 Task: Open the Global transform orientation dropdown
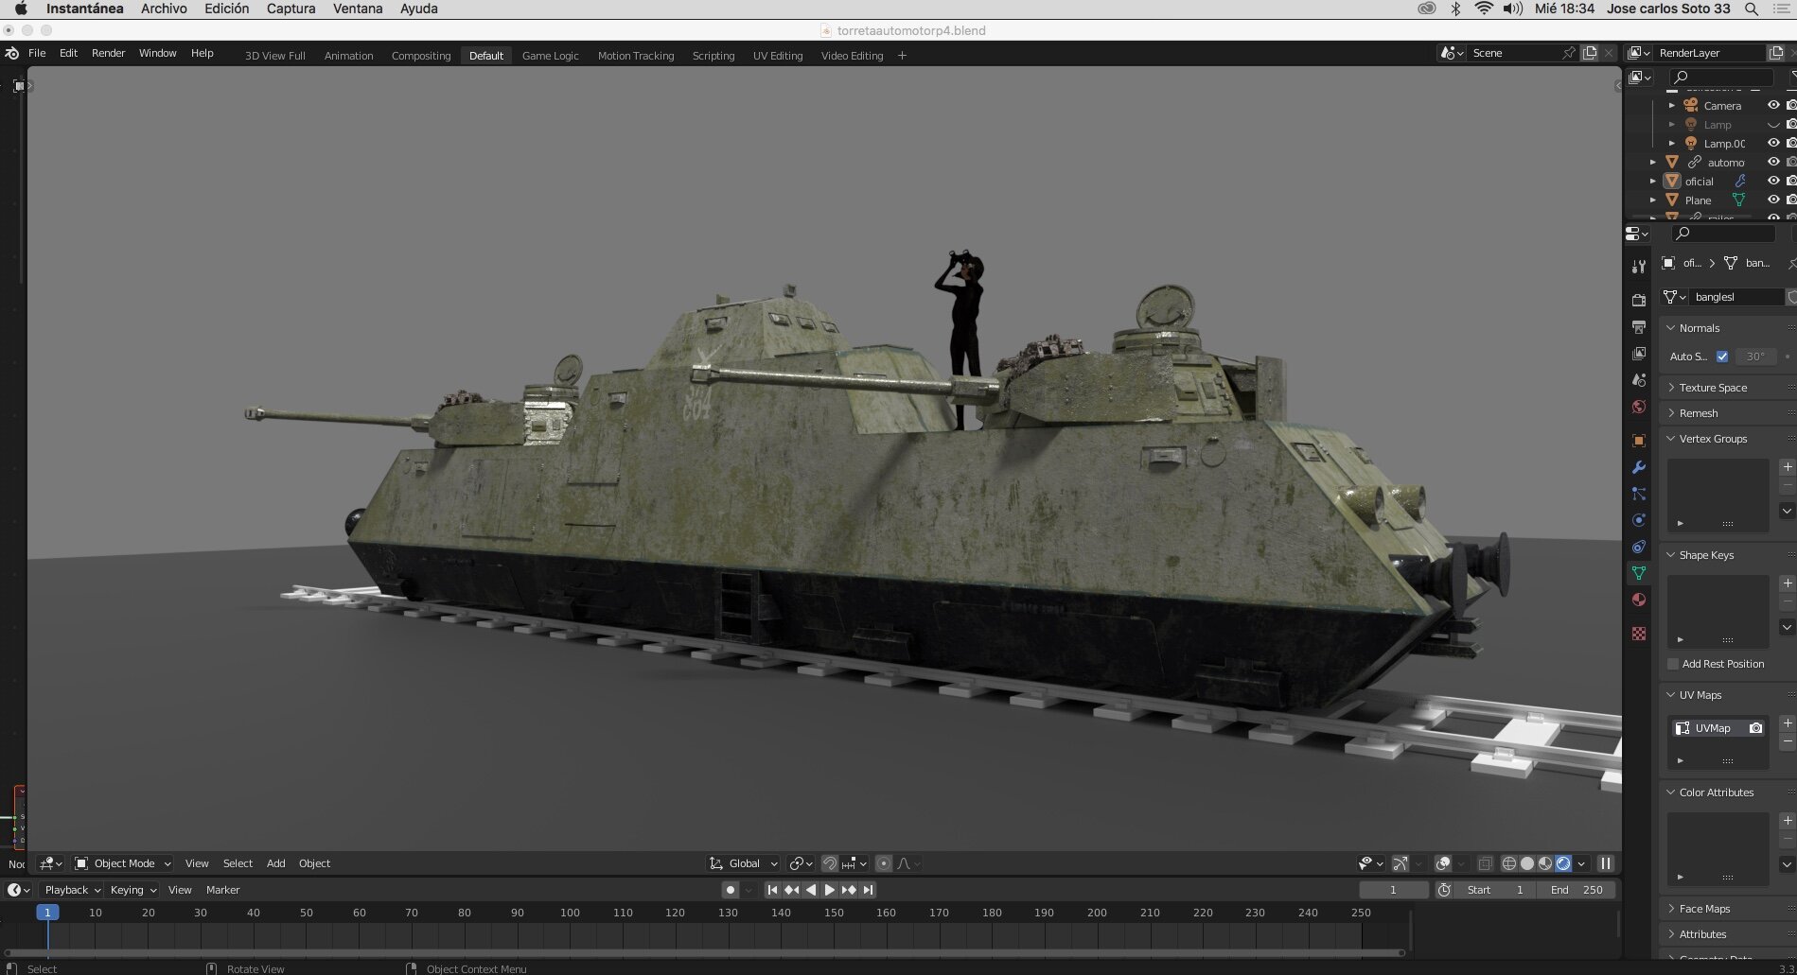click(744, 863)
